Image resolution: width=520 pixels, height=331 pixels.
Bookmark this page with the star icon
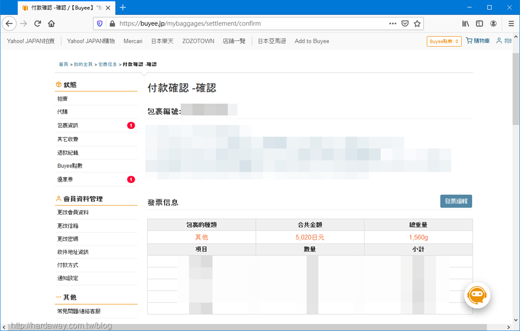(x=417, y=23)
